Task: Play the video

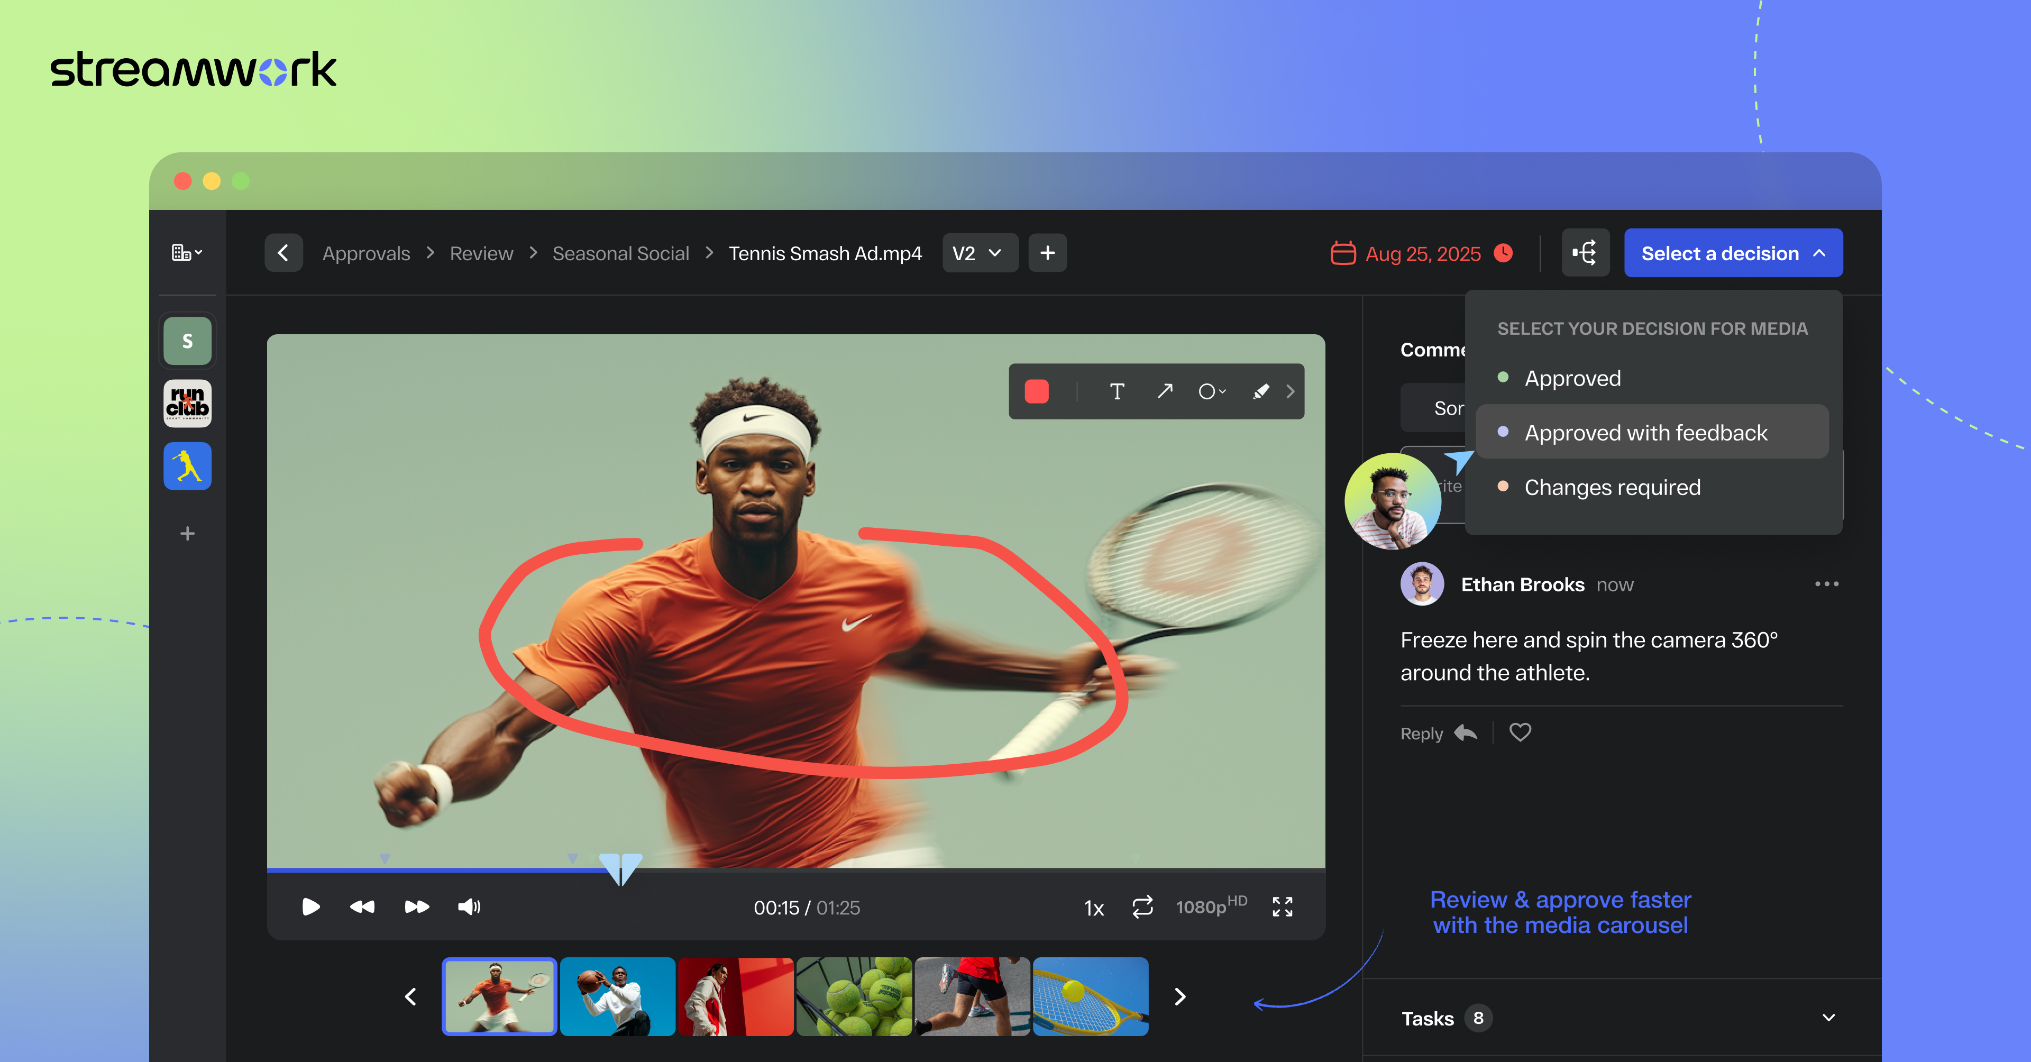Action: tap(310, 907)
